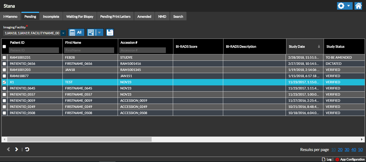Show 50 results per page
Image resolution: width=366 pixels, height=162 pixels.
tap(360, 150)
